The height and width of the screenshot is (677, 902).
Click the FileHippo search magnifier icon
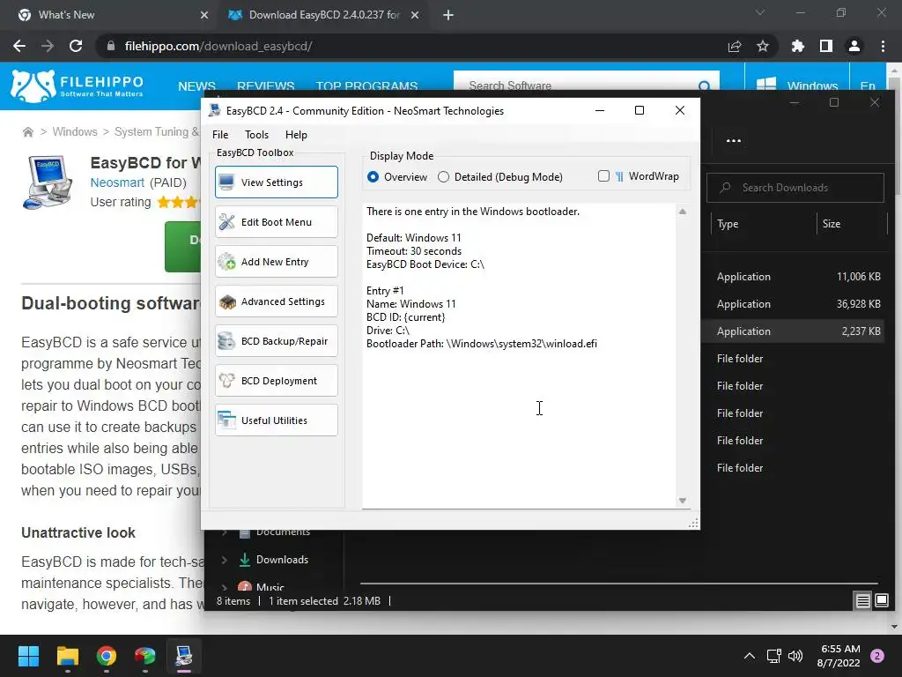(x=704, y=86)
